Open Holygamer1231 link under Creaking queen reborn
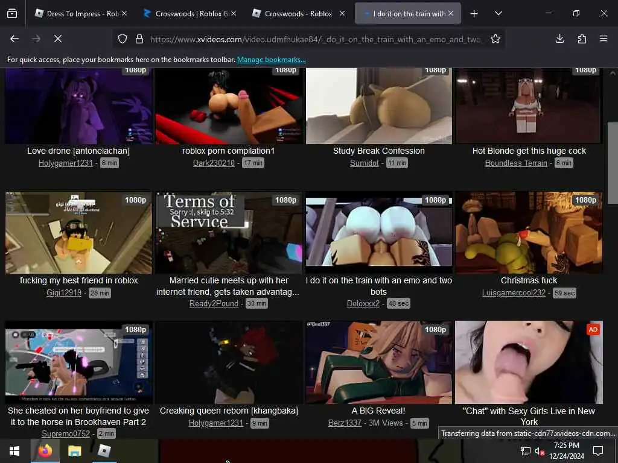618x463 pixels. tap(215, 423)
